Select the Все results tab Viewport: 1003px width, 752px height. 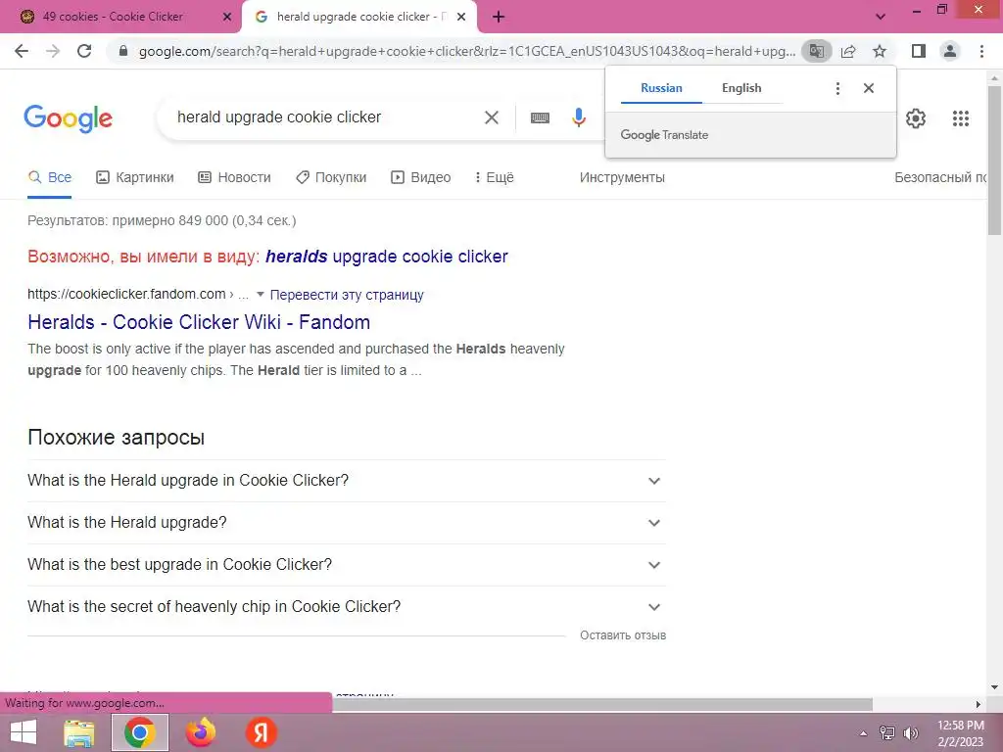click(x=50, y=178)
